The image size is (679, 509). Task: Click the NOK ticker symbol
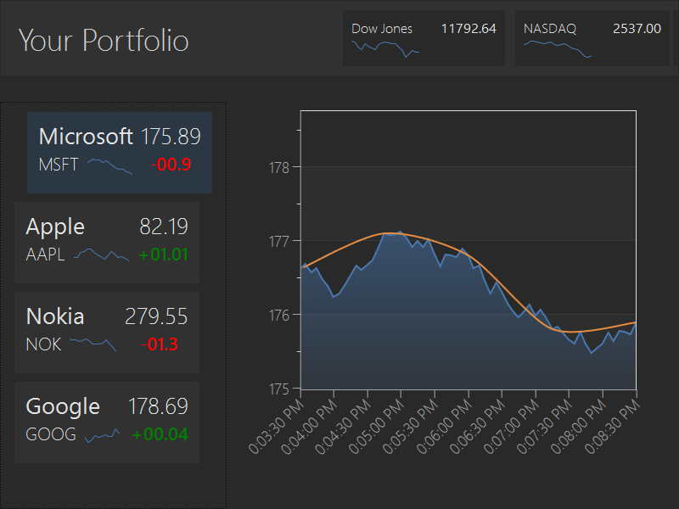[43, 344]
